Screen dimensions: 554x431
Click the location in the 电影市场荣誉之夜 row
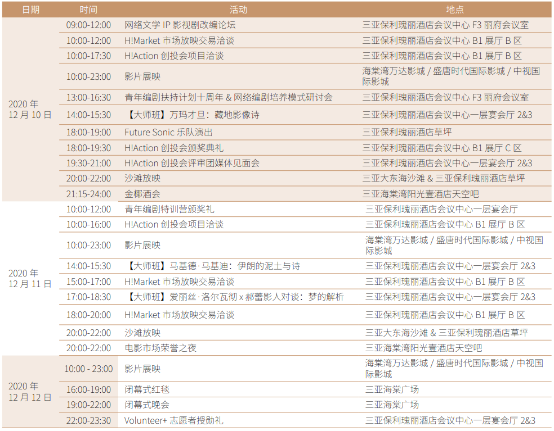[x=423, y=348]
